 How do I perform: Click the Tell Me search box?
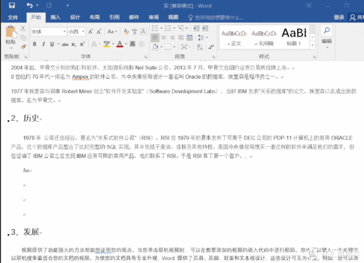tap(216, 17)
